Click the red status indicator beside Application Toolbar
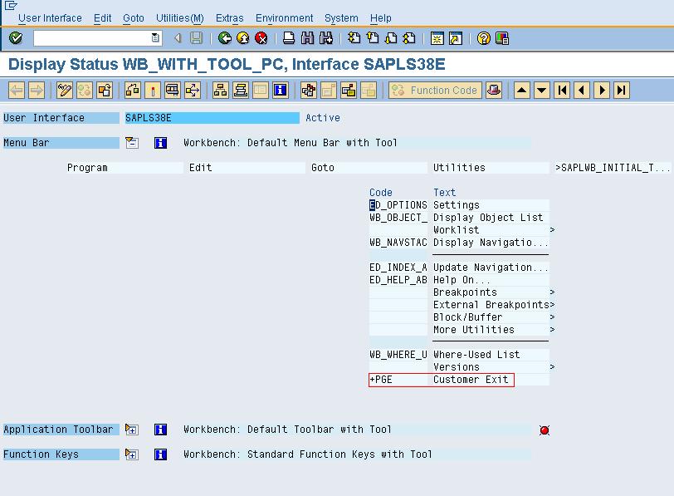Viewport: 674px width, 496px height. 545,430
